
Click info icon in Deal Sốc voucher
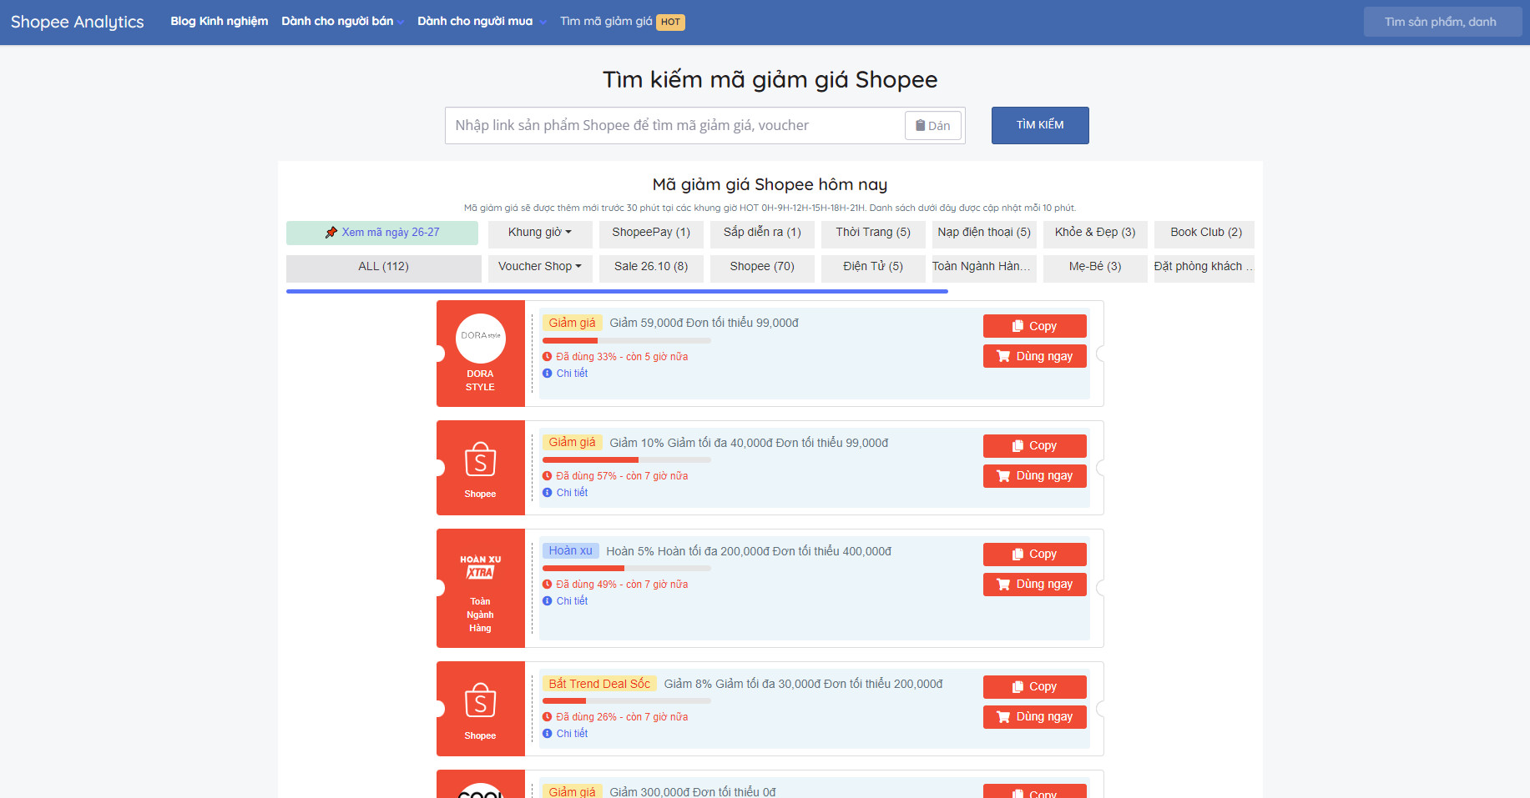click(548, 734)
